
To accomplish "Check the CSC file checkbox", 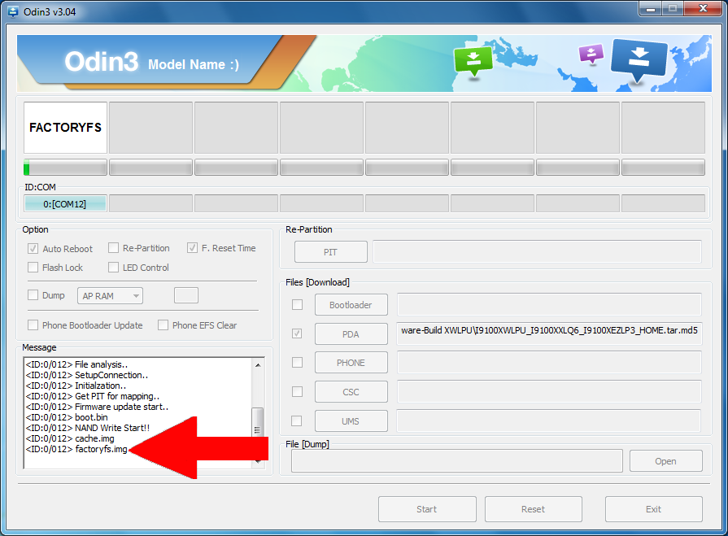I will tap(297, 392).
